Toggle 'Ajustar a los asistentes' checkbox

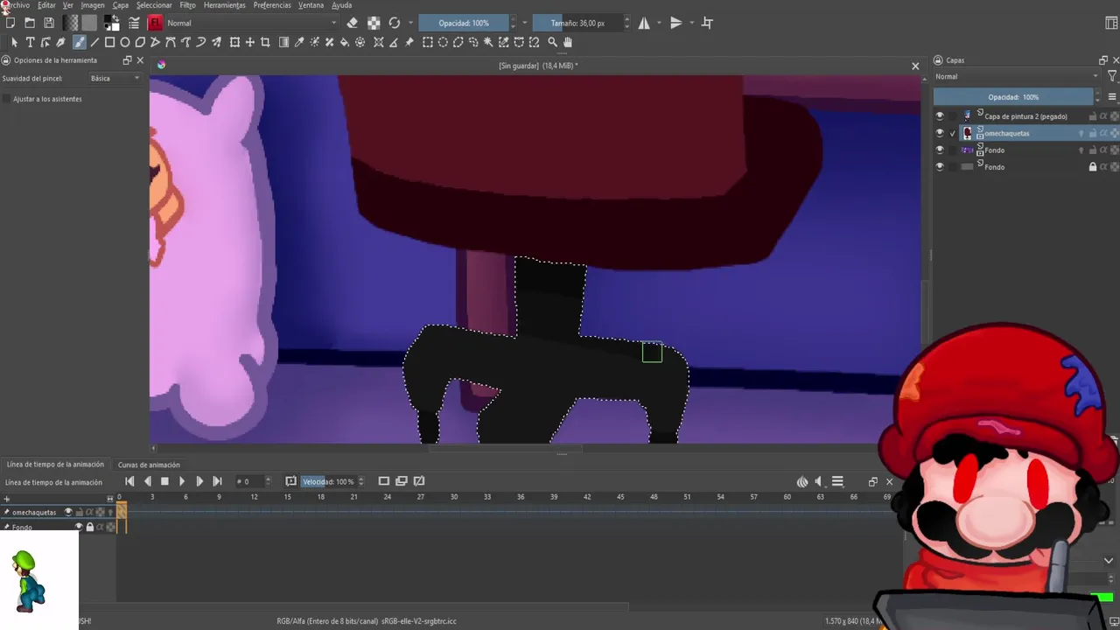click(7, 99)
